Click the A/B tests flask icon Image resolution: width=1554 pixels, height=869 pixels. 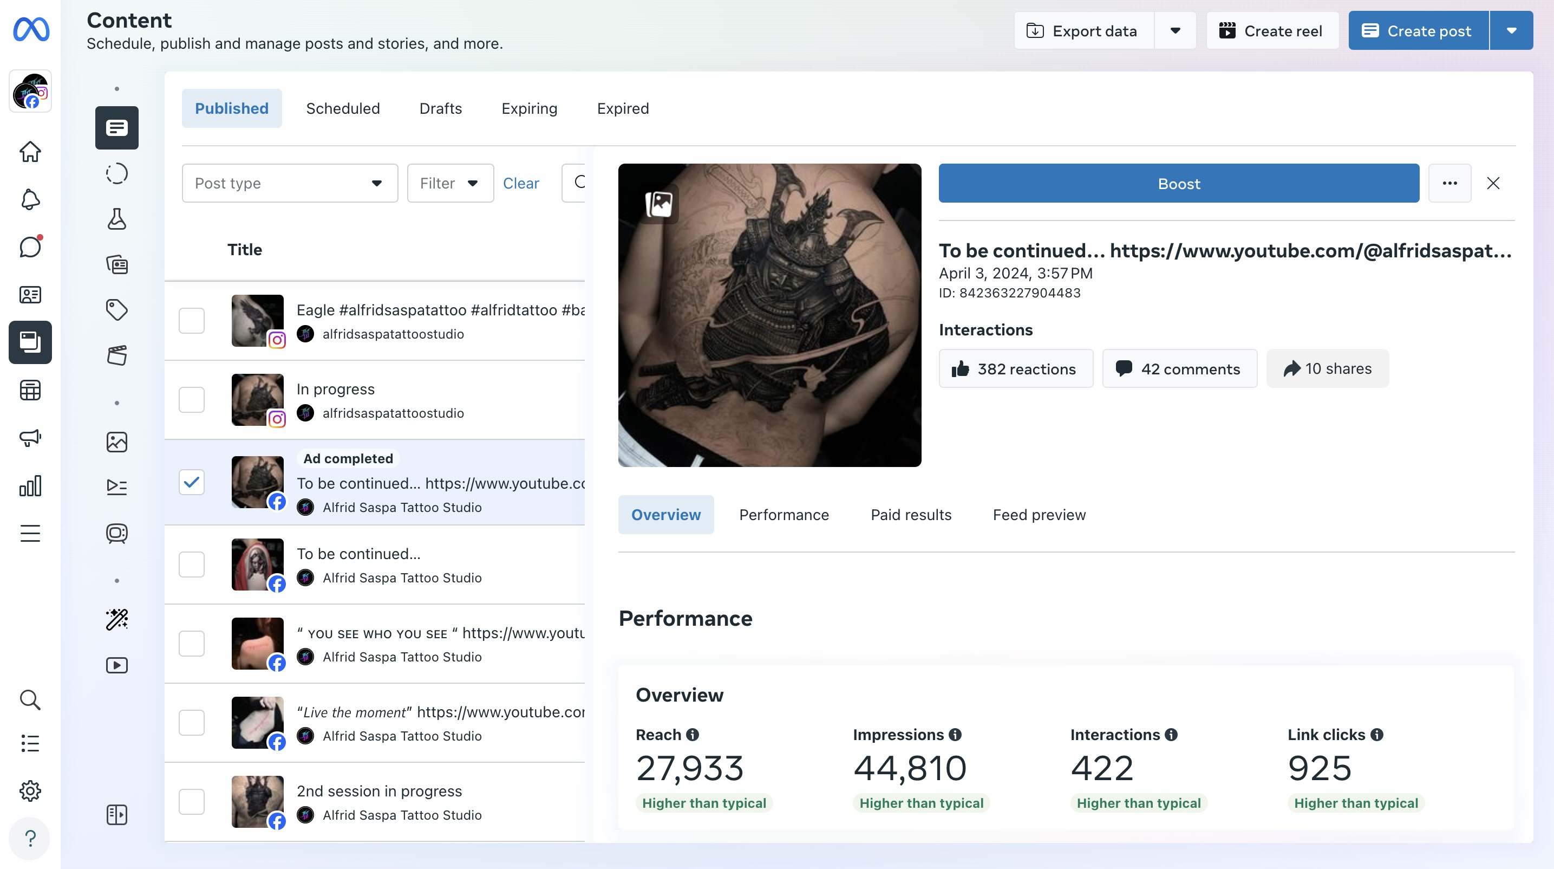click(x=116, y=219)
